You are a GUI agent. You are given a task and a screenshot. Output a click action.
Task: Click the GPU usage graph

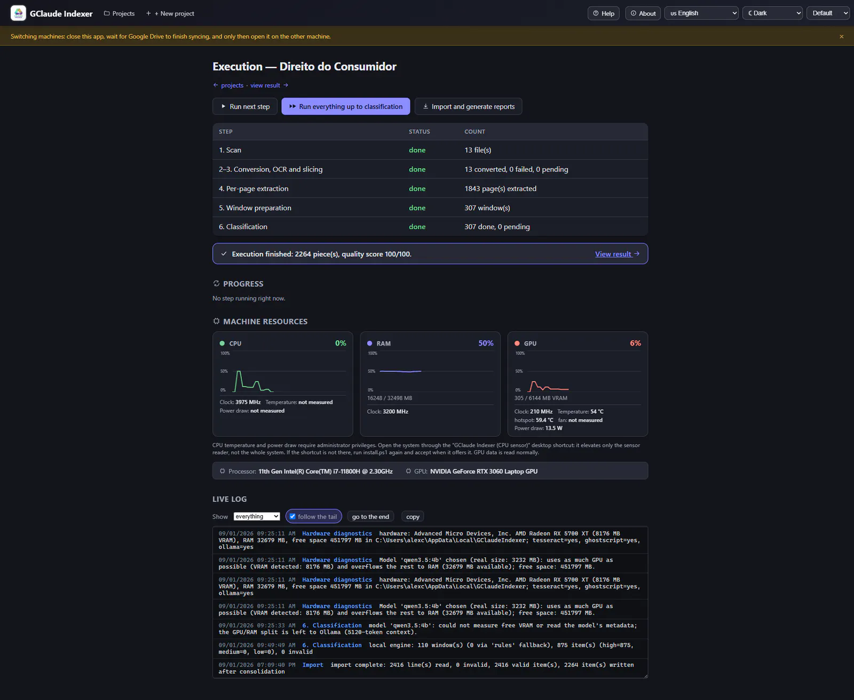click(578, 372)
